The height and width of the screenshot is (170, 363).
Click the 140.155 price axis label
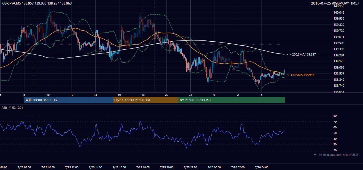click(x=339, y=6)
